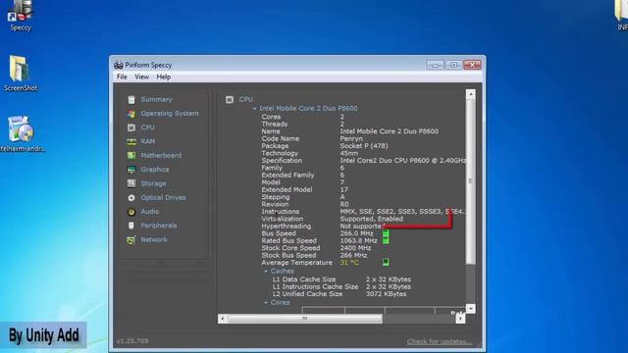The width and height of the screenshot is (628, 353).
Task: Click green graph icon beside Bus Speed
Action: [x=386, y=233]
